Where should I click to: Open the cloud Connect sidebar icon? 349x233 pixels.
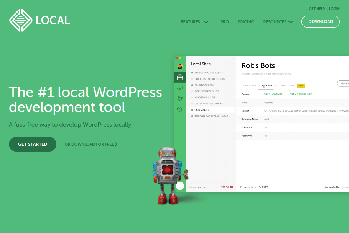(x=180, y=88)
